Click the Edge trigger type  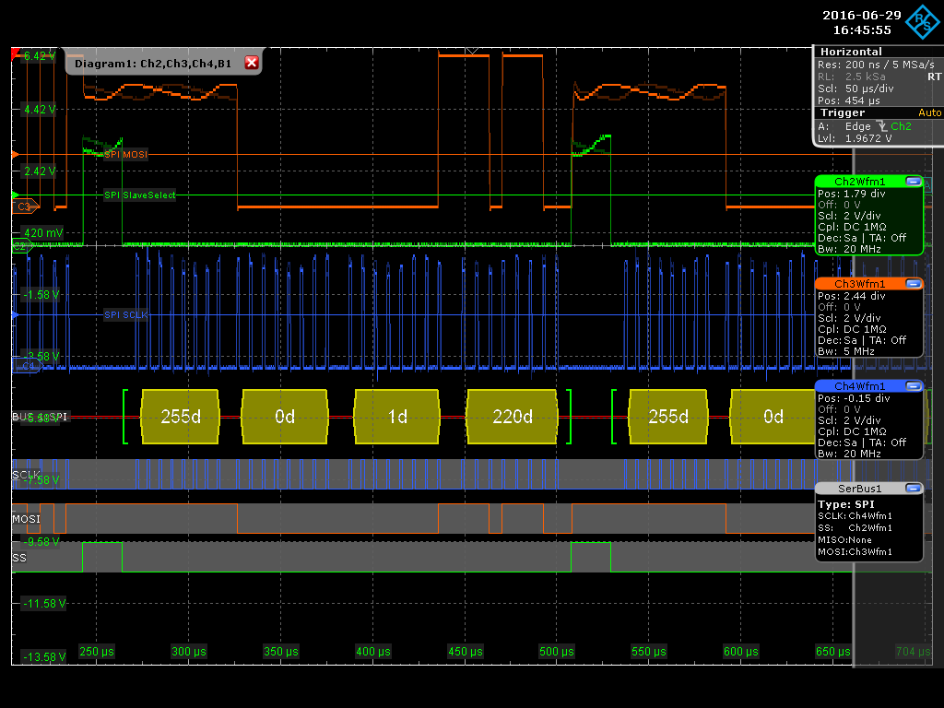pos(858,125)
